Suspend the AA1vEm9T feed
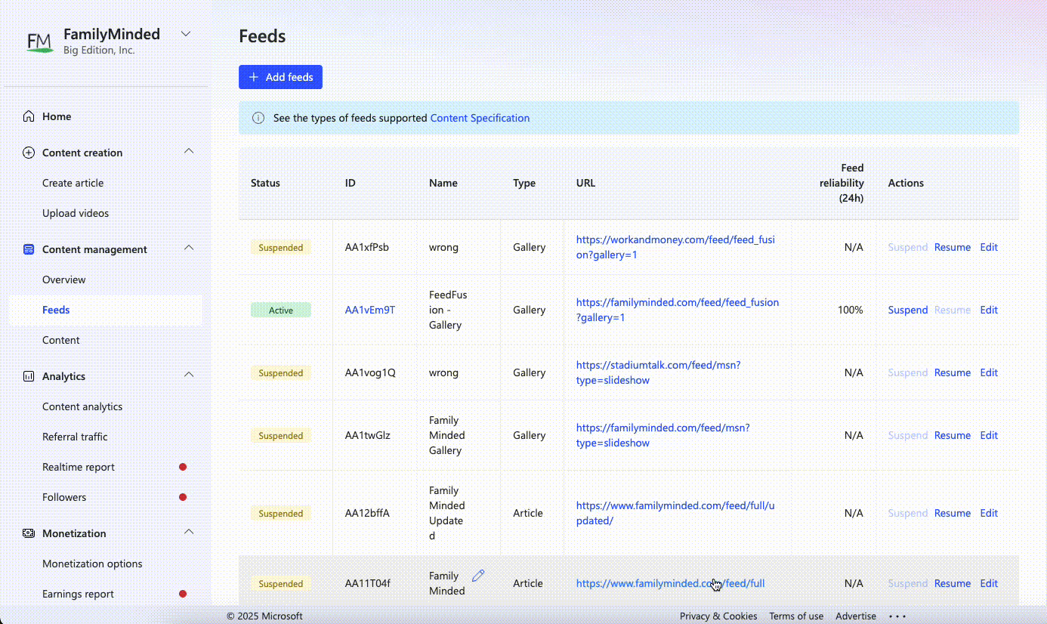The width and height of the screenshot is (1047, 624). (908, 310)
